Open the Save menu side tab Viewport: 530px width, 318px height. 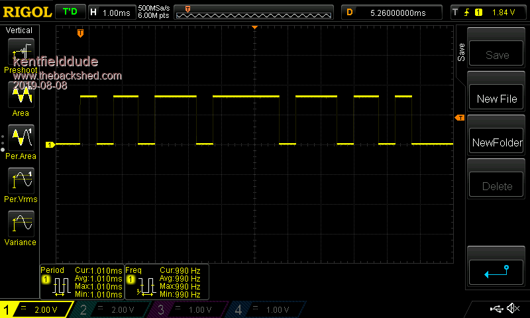tap(461, 53)
